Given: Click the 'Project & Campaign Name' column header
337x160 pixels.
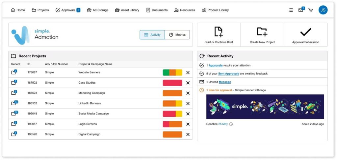Looking at the screenshot, I should (95, 64).
